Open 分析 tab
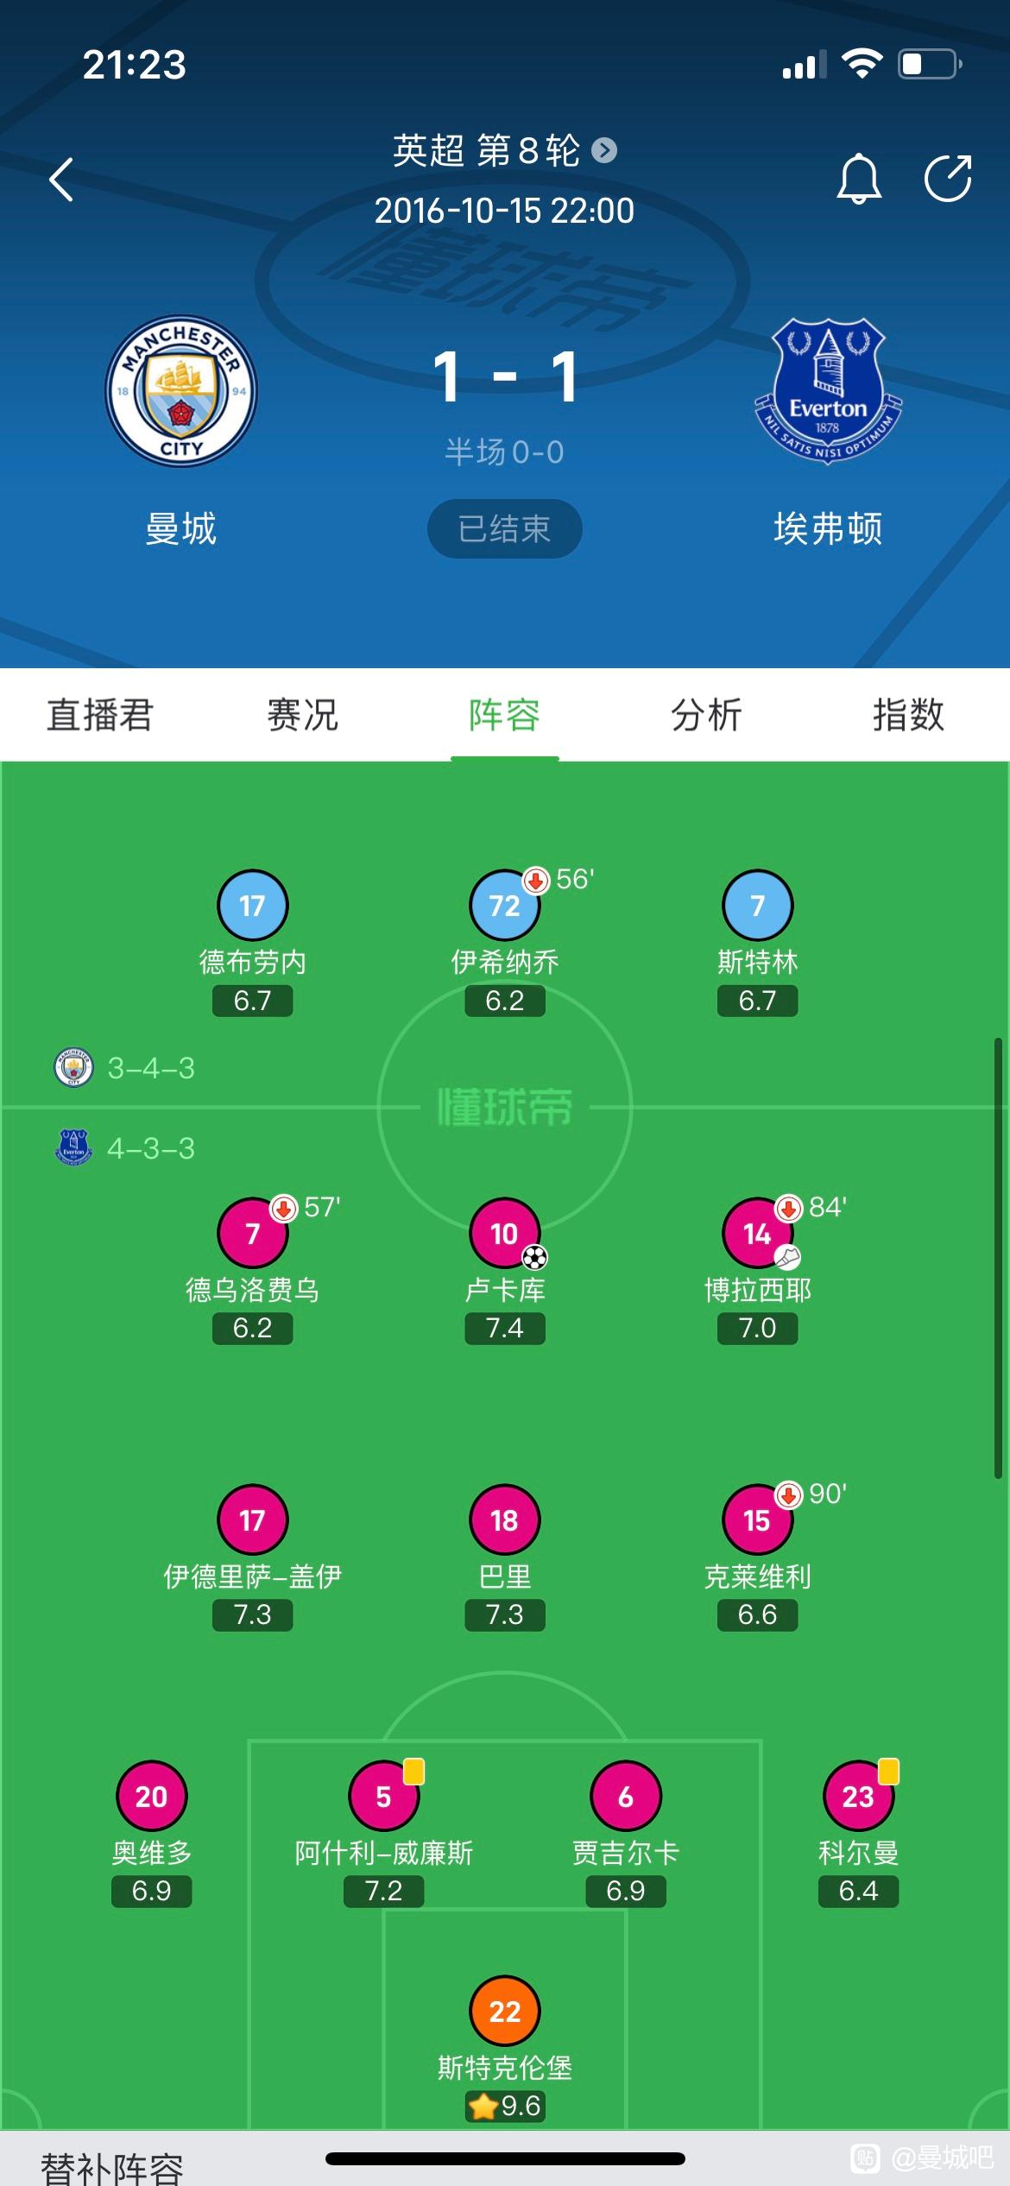Viewport: 1010px width, 2186px height. tap(706, 715)
